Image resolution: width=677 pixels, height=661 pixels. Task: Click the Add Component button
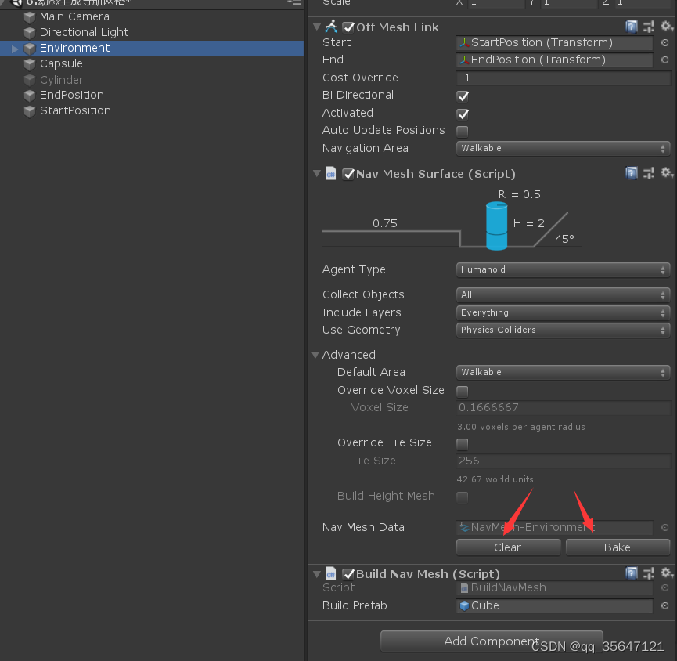pos(491,641)
